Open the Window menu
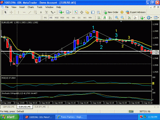The width and height of the screenshot is (160, 120). pyautogui.click(x=49, y=7)
